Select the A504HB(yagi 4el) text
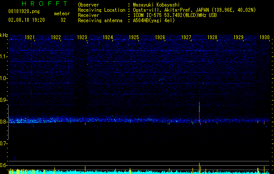This screenshot has width=274, height=174. pos(154,20)
